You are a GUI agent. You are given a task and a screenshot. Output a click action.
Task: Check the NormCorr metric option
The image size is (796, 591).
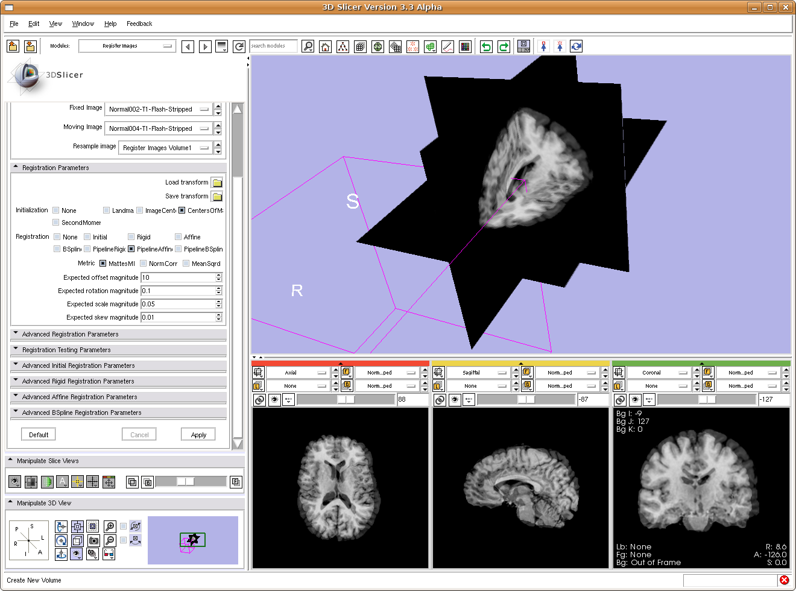[144, 264]
